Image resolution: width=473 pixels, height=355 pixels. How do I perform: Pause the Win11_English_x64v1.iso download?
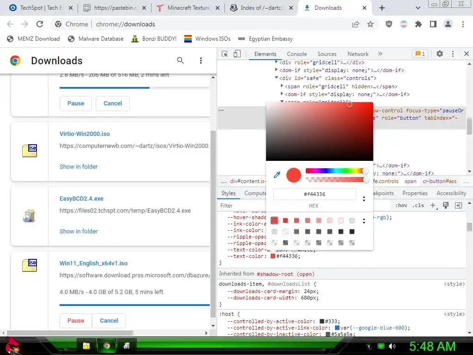pos(76,321)
